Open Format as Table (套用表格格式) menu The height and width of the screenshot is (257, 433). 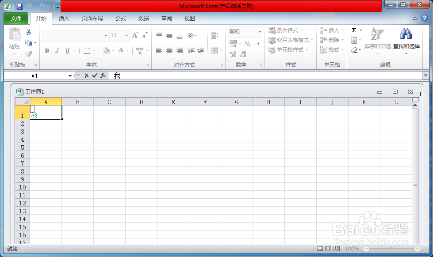[x=291, y=40]
